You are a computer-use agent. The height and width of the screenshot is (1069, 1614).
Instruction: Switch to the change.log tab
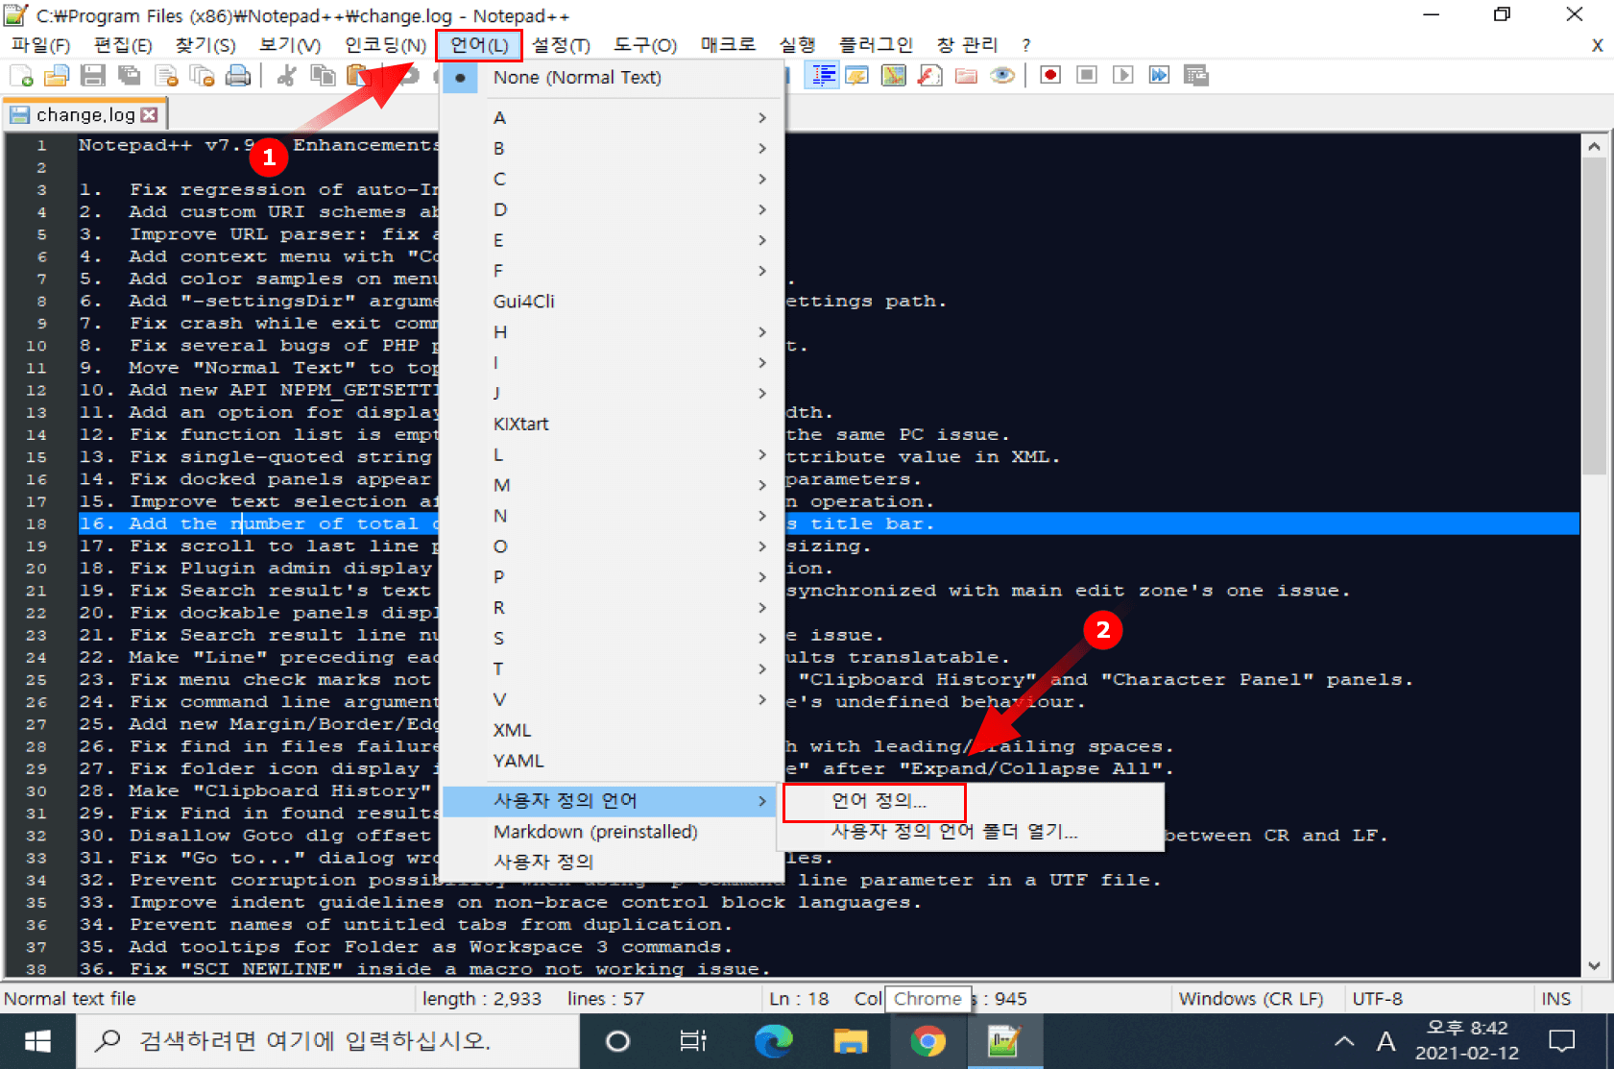click(84, 115)
